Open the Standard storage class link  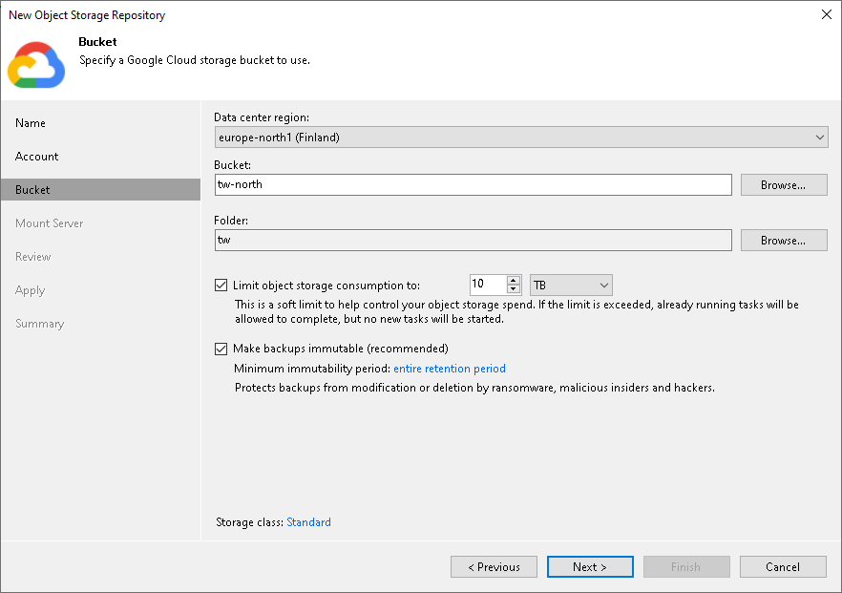click(308, 522)
